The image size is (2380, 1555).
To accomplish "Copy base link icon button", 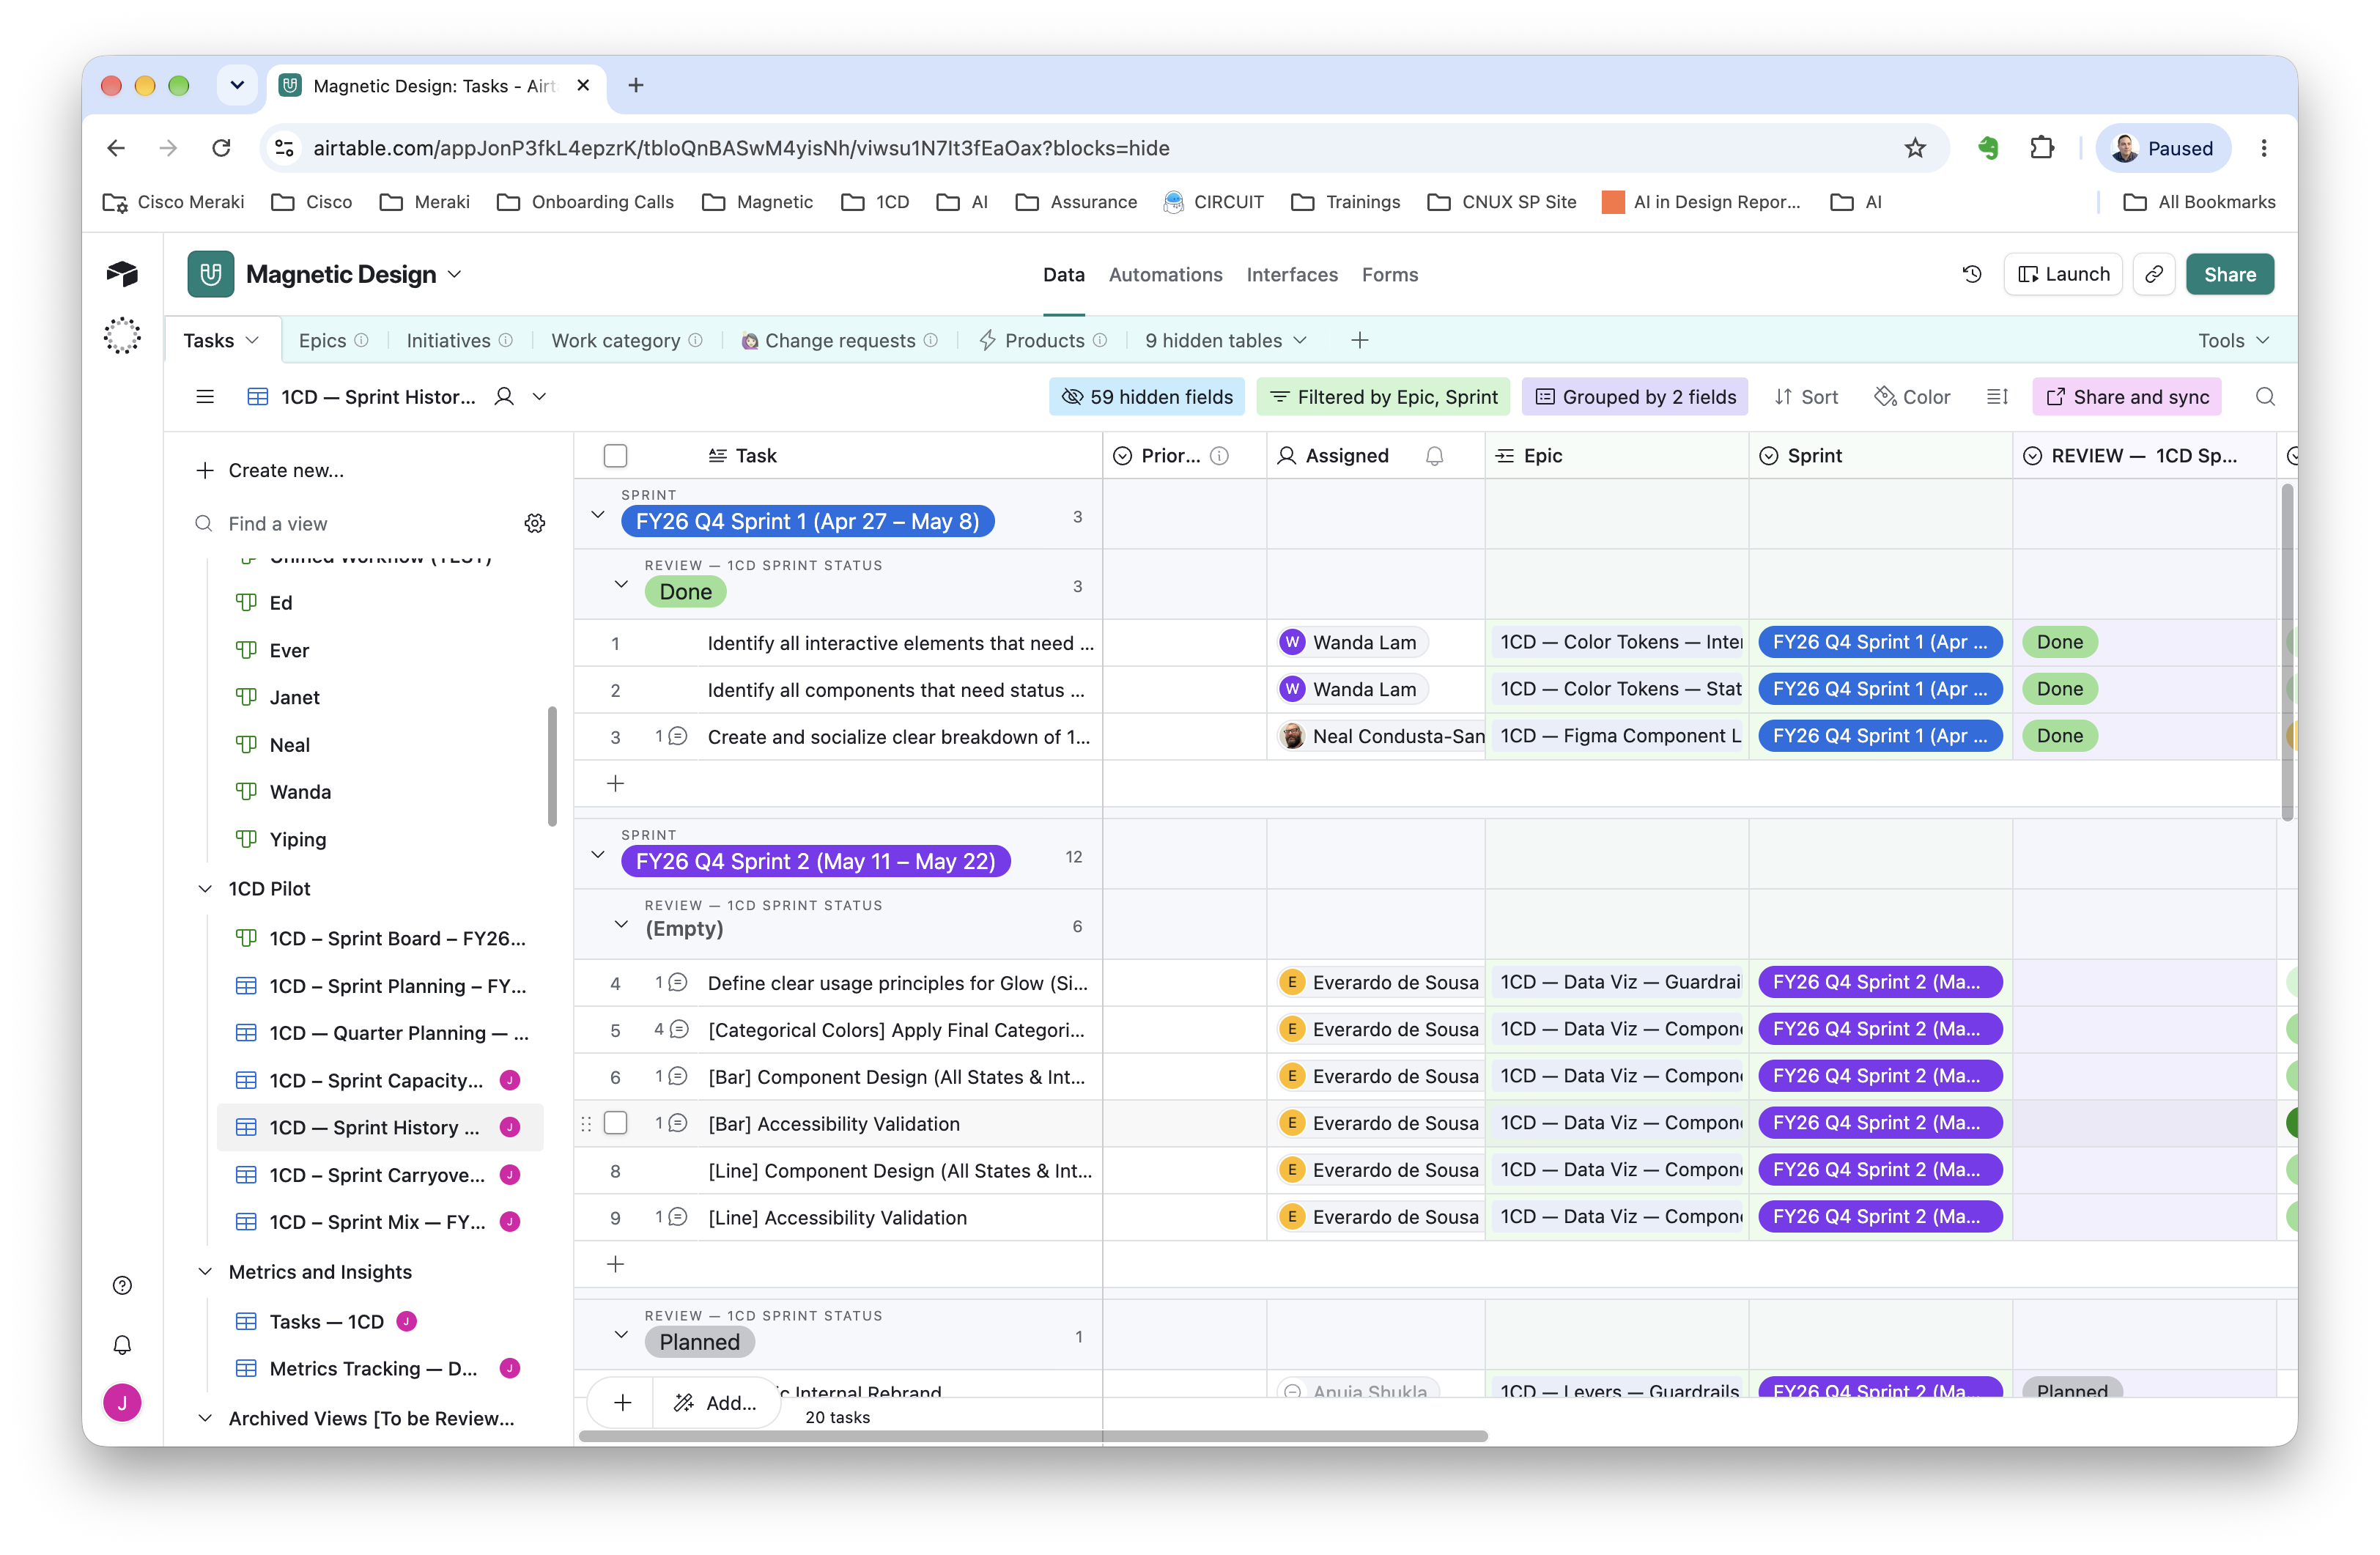I will [x=2154, y=274].
